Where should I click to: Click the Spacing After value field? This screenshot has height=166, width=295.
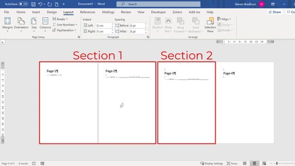point(137,31)
